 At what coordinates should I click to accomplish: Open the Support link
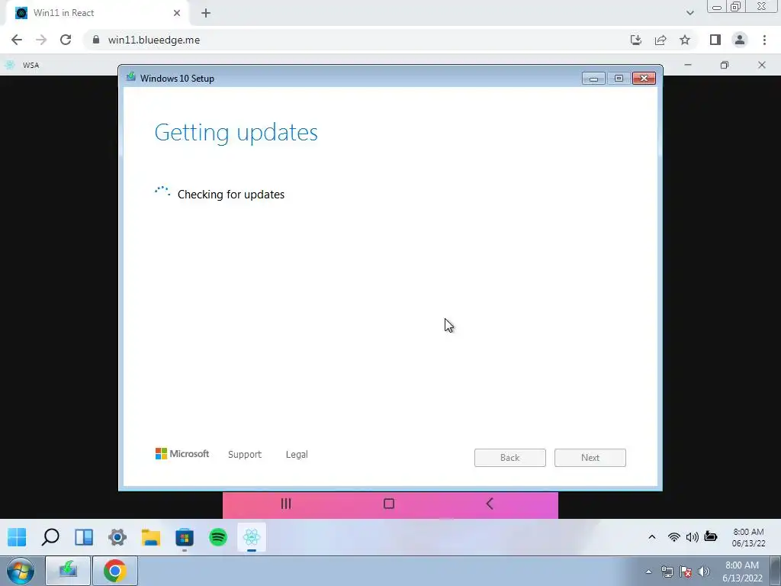(245, 455)
